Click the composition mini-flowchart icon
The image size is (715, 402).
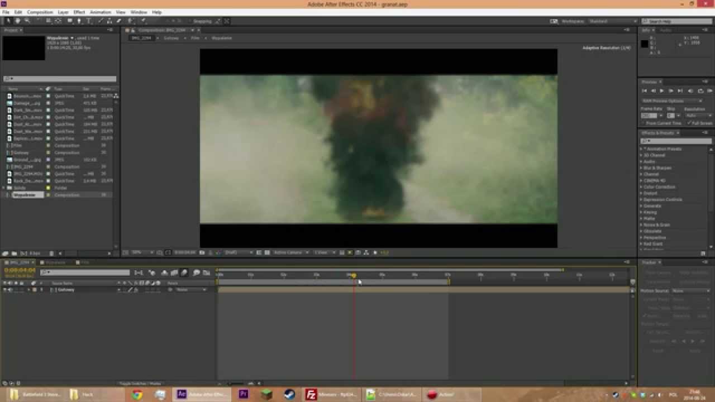[x=139, y=272]
